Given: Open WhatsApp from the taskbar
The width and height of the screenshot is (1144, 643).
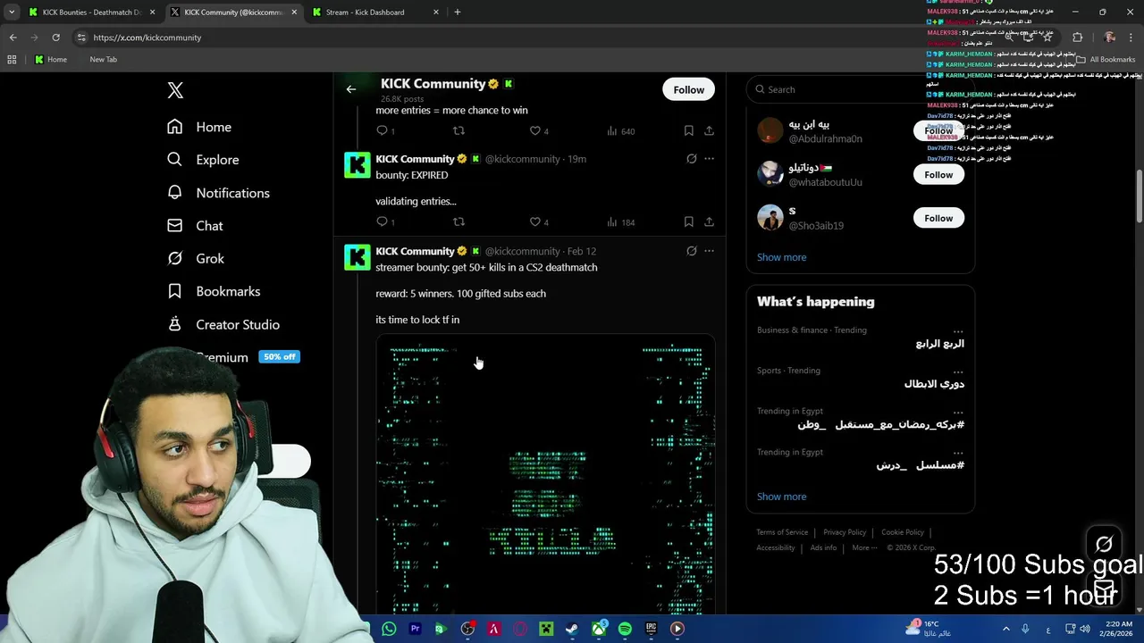Looking at the screenshot, I should [x=389, y=629].
